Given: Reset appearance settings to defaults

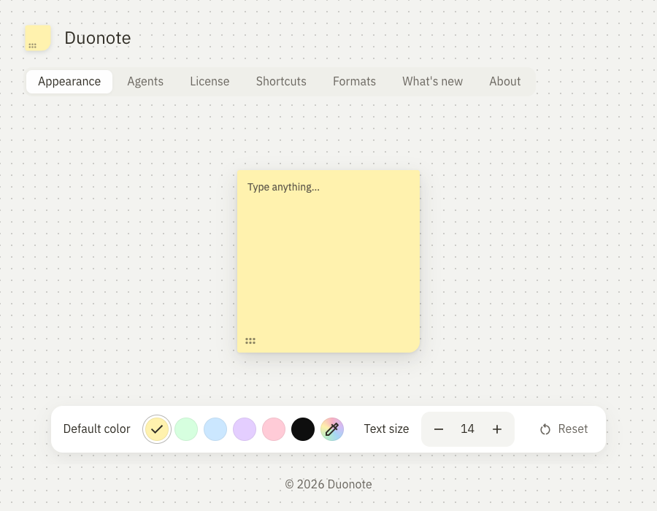Looking at the screenshot, I should tap(564, 429).
